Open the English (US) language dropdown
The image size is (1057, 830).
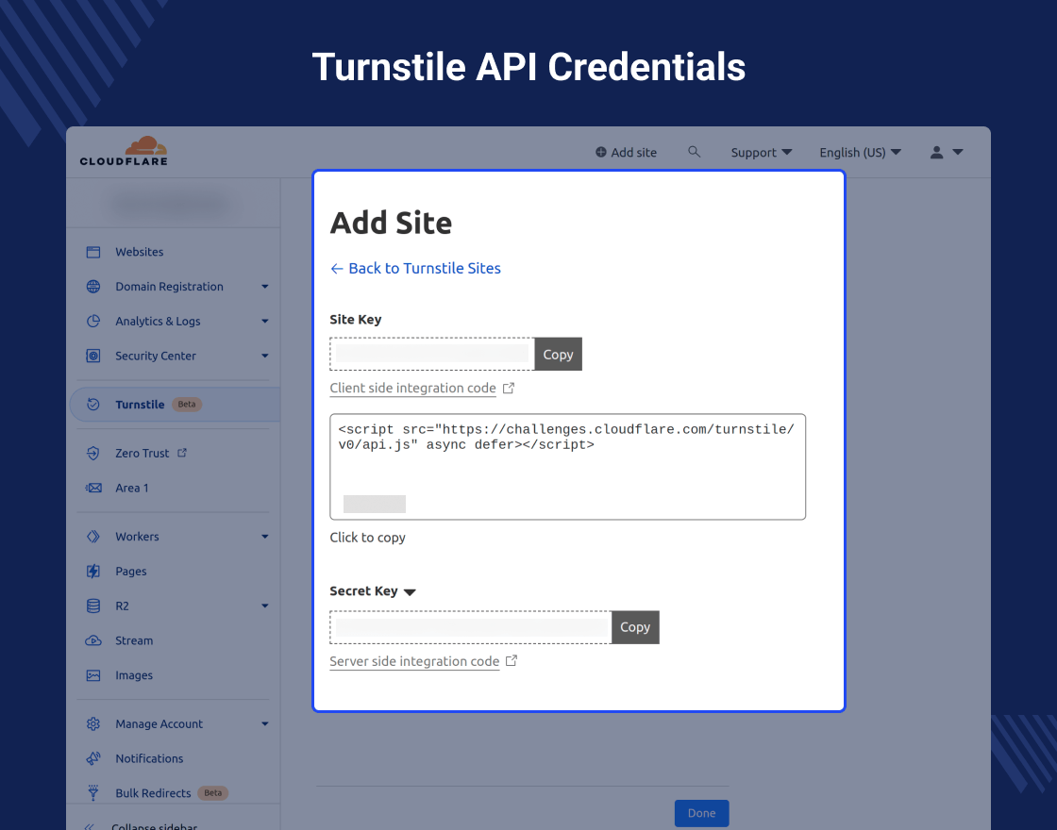point(860,152)
